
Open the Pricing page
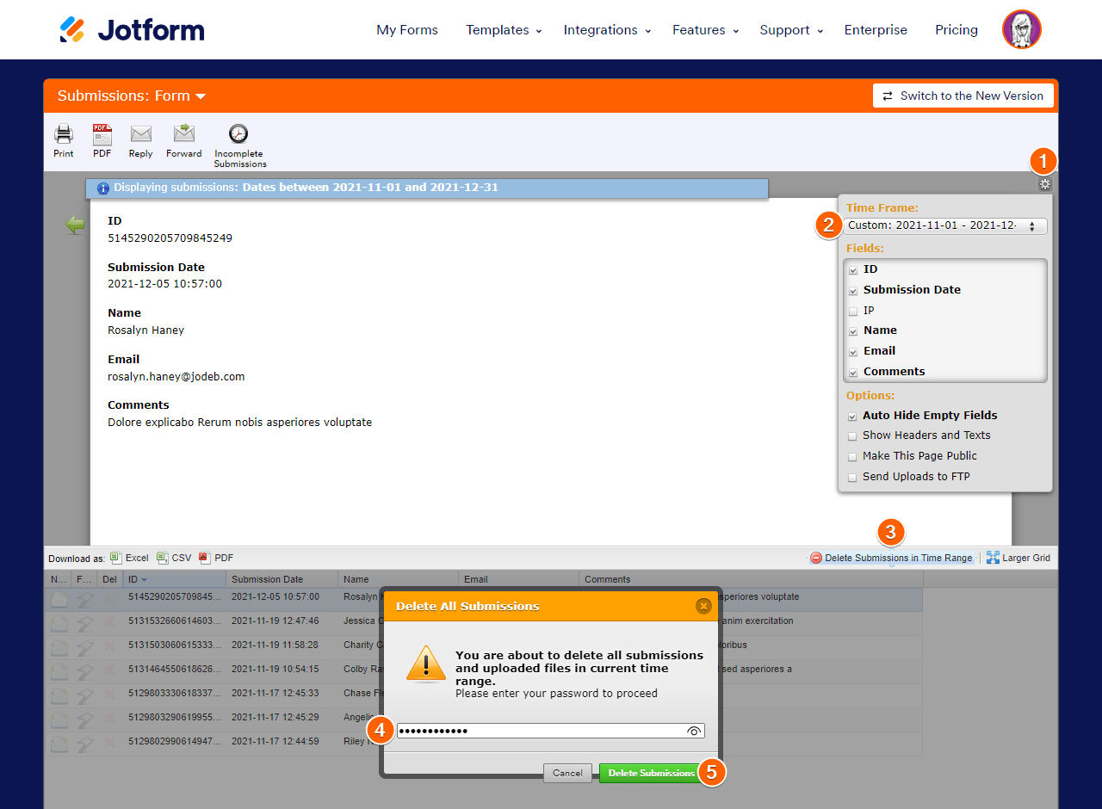coord(957,29)
